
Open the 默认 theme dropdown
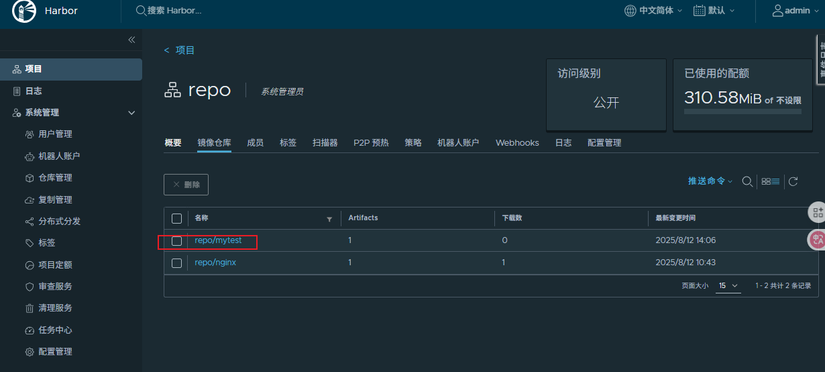coord(714,11)
